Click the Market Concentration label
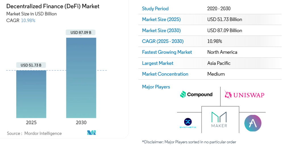This screenshot has height=149, width=283. coord(165,74)
